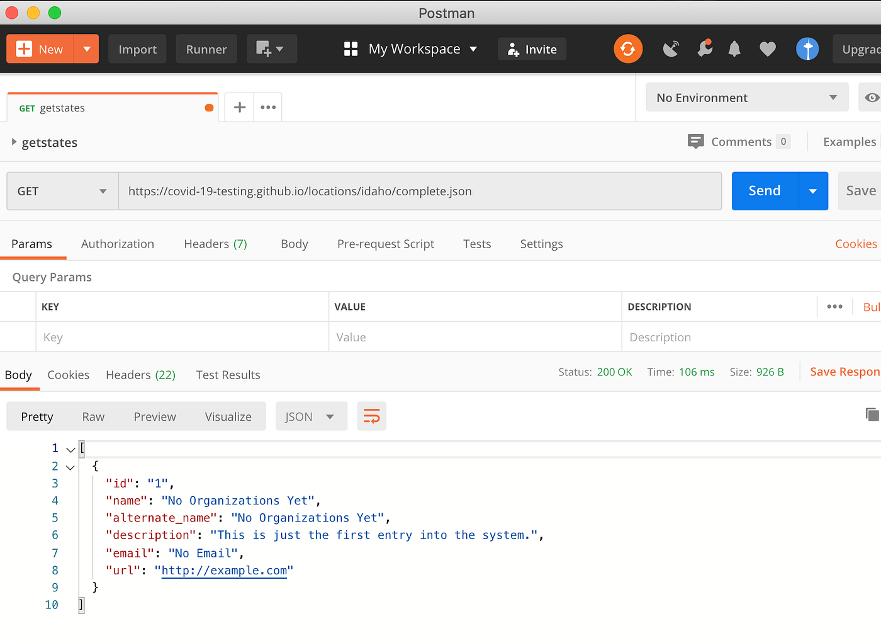Image resolution: width=881 pixels, height=643 pixels.
Task: Change the GET method dropdown
Action: (x=62, y=191)
